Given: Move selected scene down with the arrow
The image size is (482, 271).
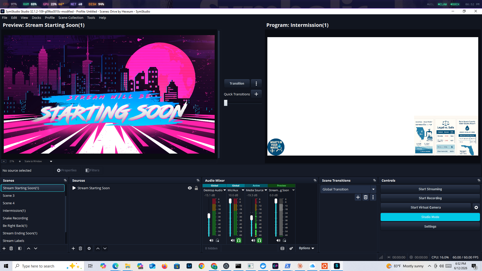Looking at the screenshot, I should [x=36, y=248].
